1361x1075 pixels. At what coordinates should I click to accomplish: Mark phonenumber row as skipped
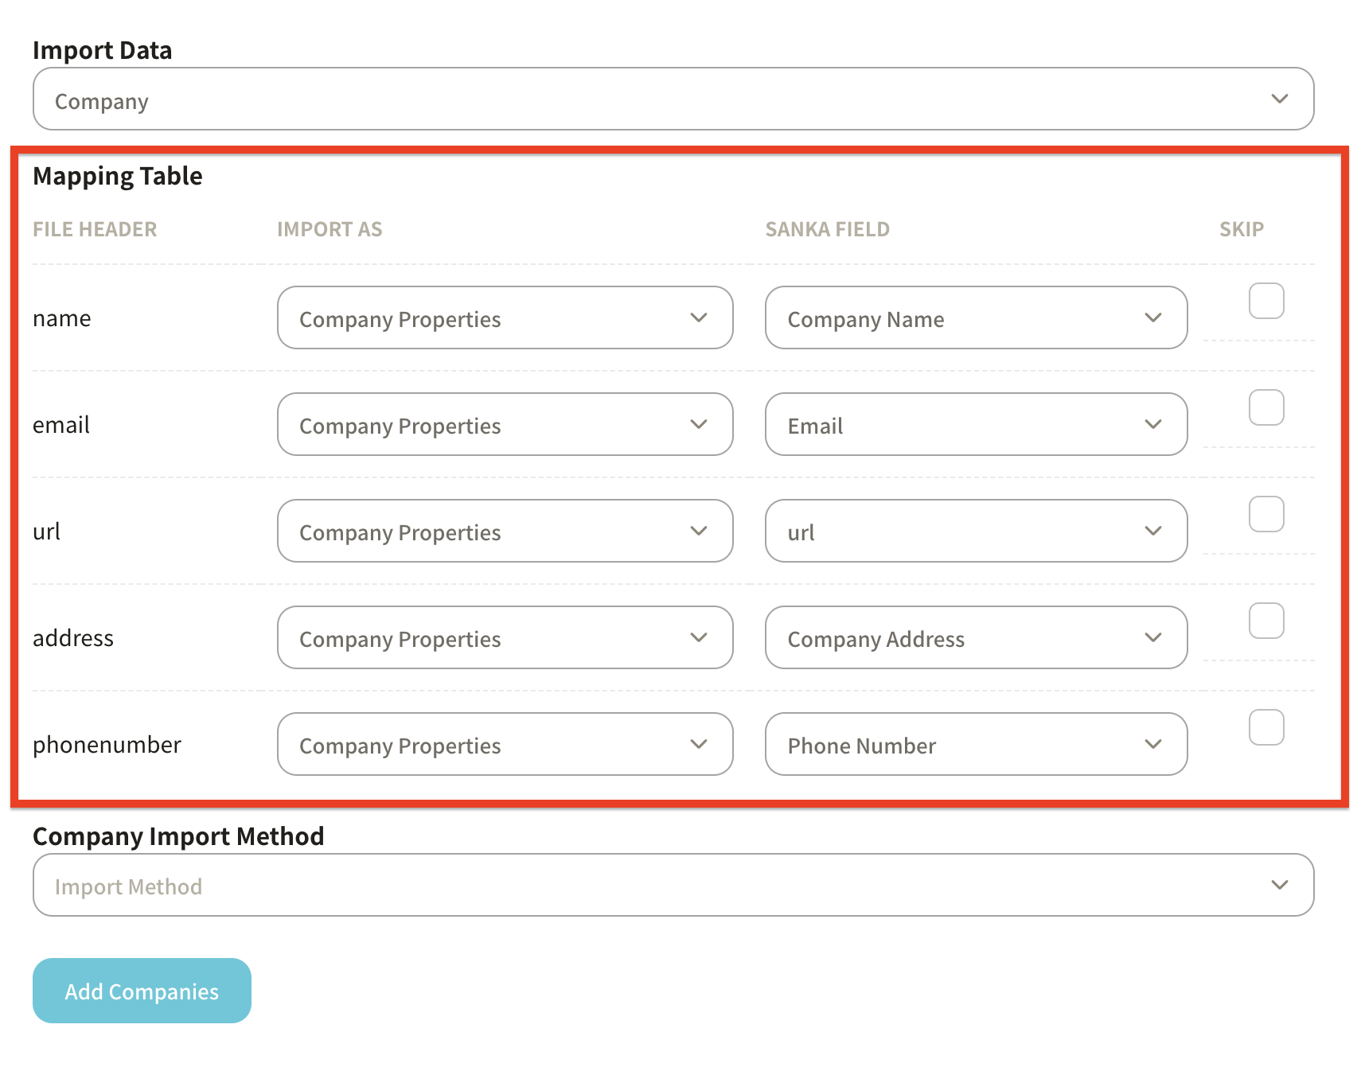1265,727
